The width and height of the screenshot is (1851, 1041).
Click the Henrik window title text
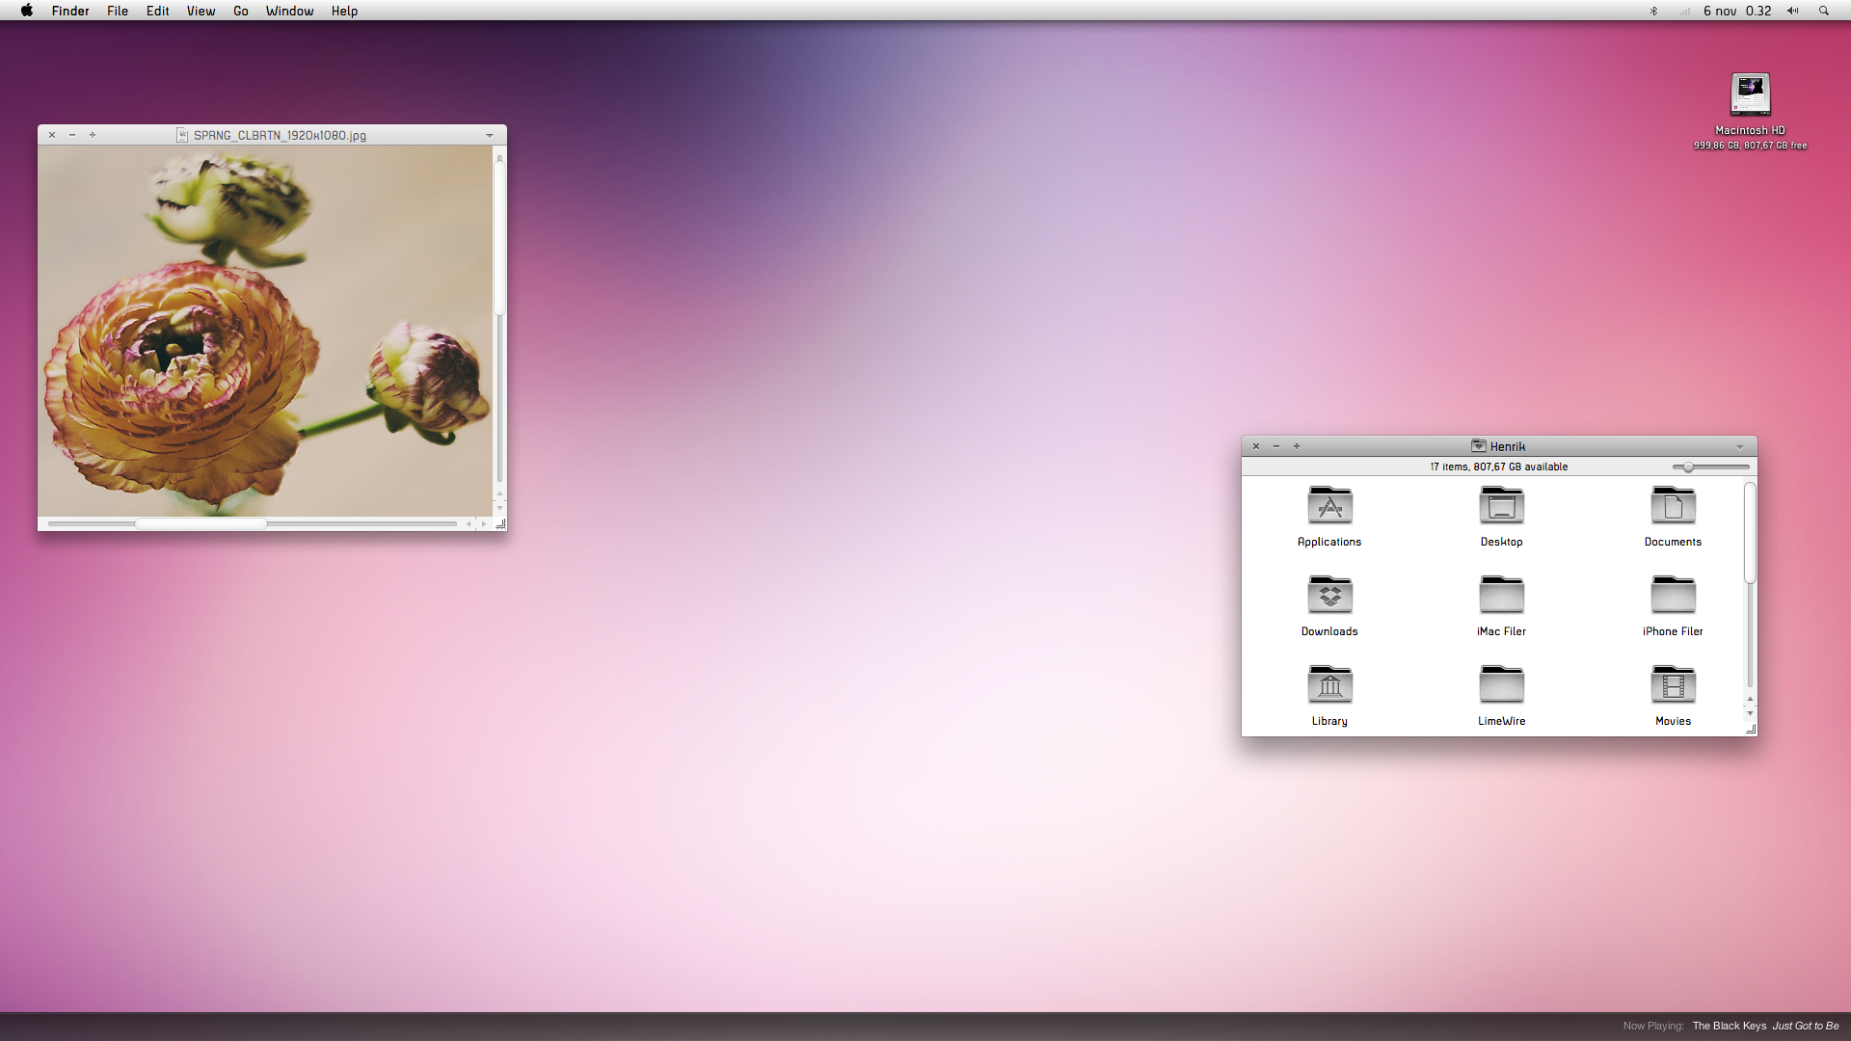1508,446
